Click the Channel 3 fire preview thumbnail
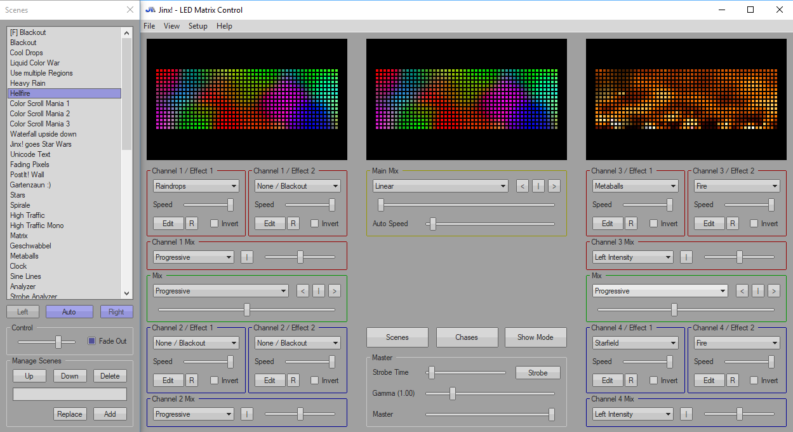 click(x=686, y=99)
